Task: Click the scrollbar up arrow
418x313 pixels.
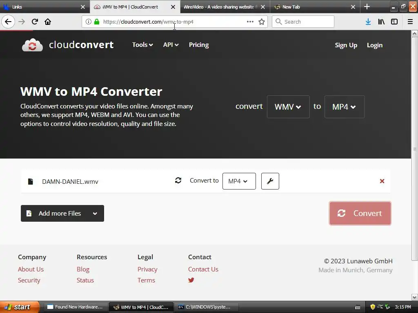Action: [415, 34]
